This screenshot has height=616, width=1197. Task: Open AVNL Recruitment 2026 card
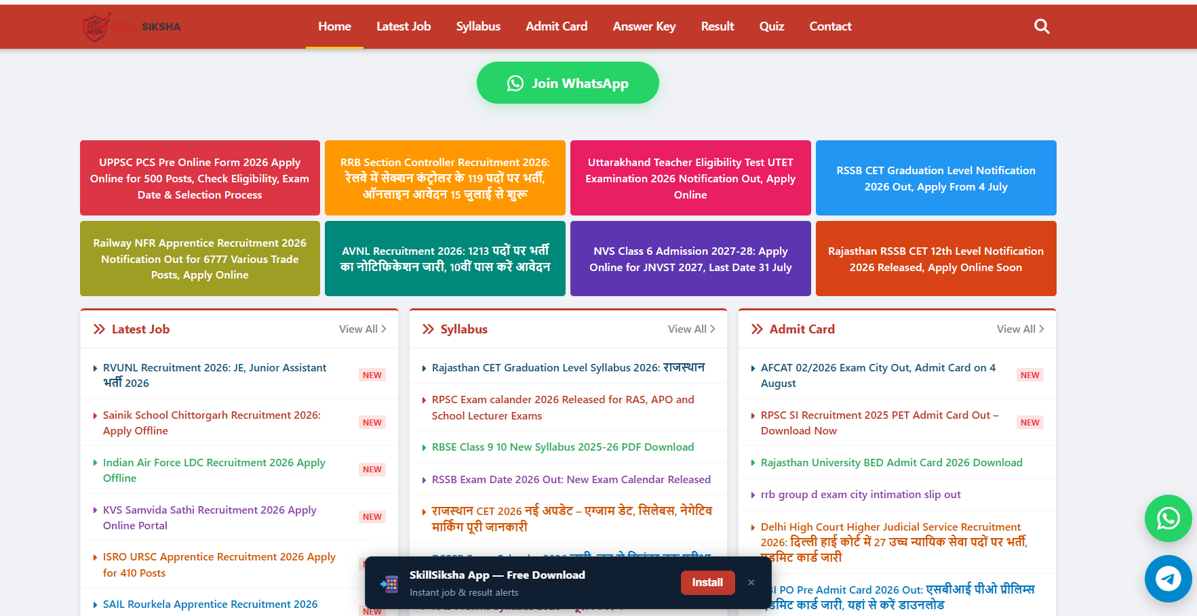point(445,259)
